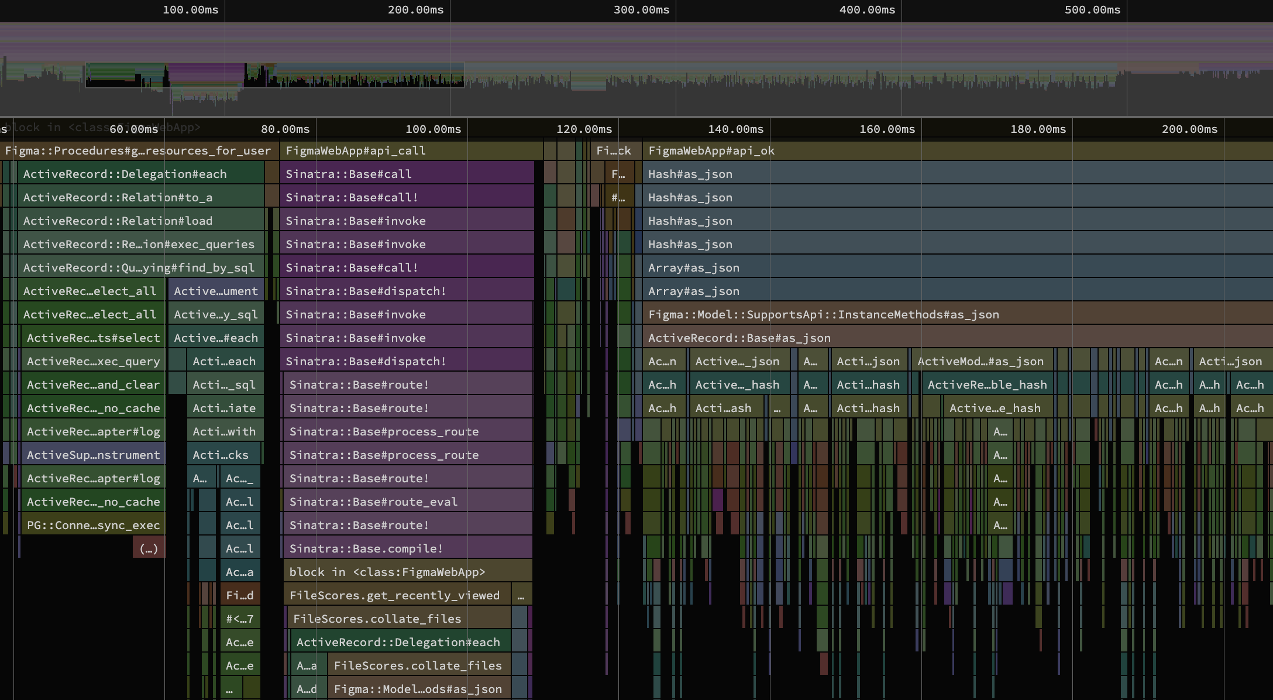
Task: Click the #<…7 frame
Action: (x=240, y=619)
